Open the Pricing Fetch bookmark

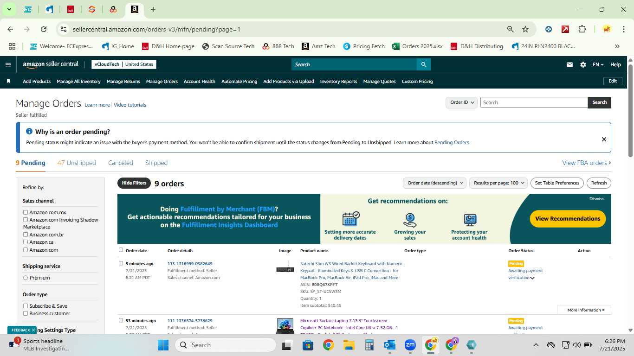tap(364, 46)
